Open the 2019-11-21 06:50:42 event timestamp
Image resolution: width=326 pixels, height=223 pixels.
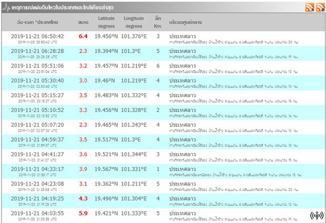coord(37,36)
